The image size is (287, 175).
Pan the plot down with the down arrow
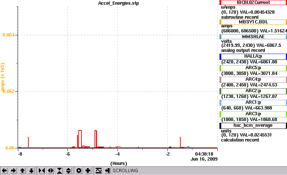pyautogui.click(x=32, y=171)
